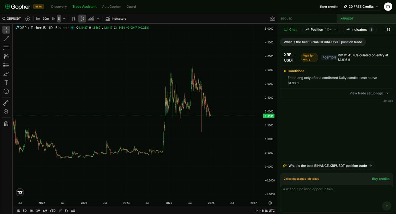Select the Text annotation tool

point(6,82)
